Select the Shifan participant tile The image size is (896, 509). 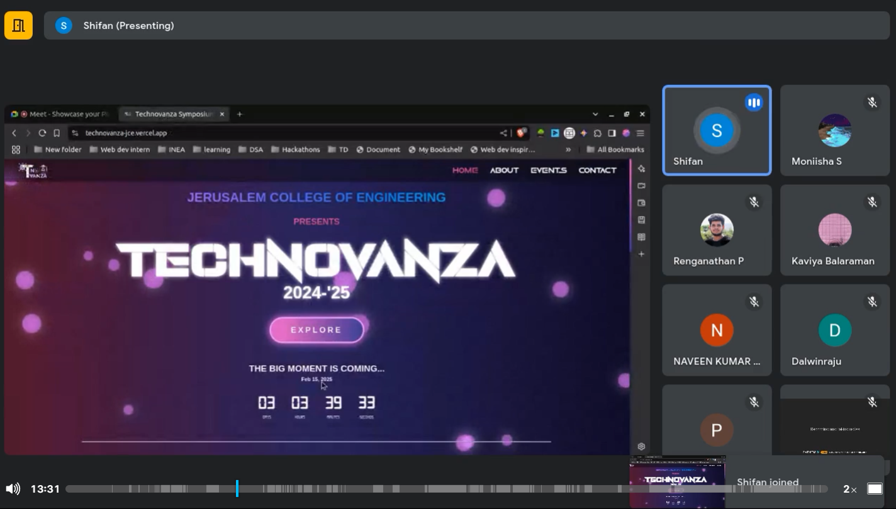(x=717, y=130)
